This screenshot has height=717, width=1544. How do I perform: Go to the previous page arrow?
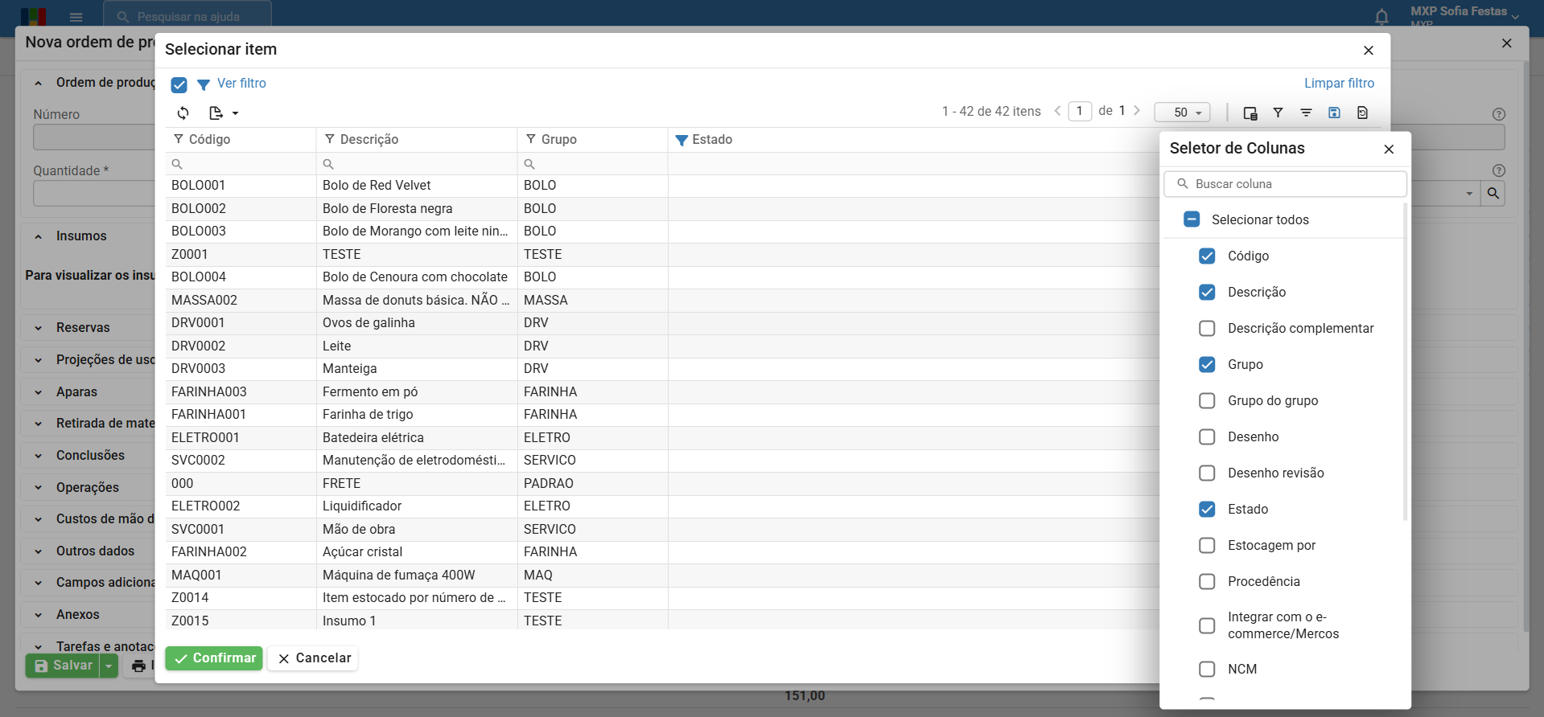point(1057,111)
